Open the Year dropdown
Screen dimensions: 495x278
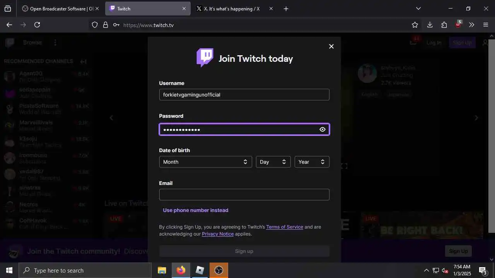point(312,162)
